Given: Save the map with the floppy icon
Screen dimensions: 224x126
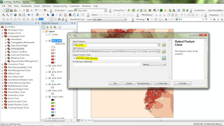Looking at the screenshot, I should tap(11, 10).
